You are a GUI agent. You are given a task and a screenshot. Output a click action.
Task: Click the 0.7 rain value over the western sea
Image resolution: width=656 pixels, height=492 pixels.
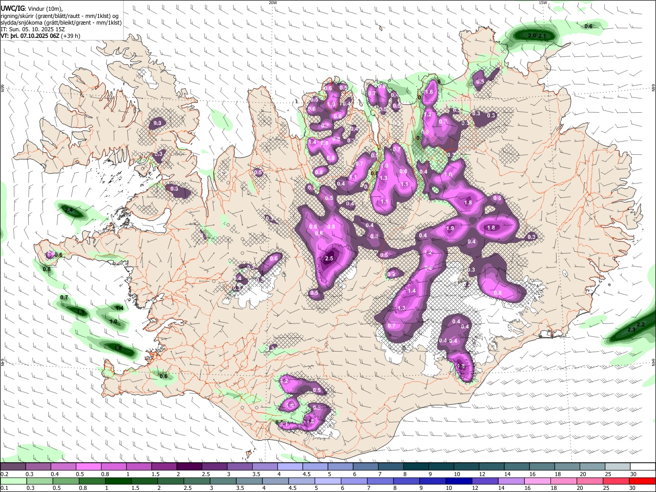tap(64, 298)
